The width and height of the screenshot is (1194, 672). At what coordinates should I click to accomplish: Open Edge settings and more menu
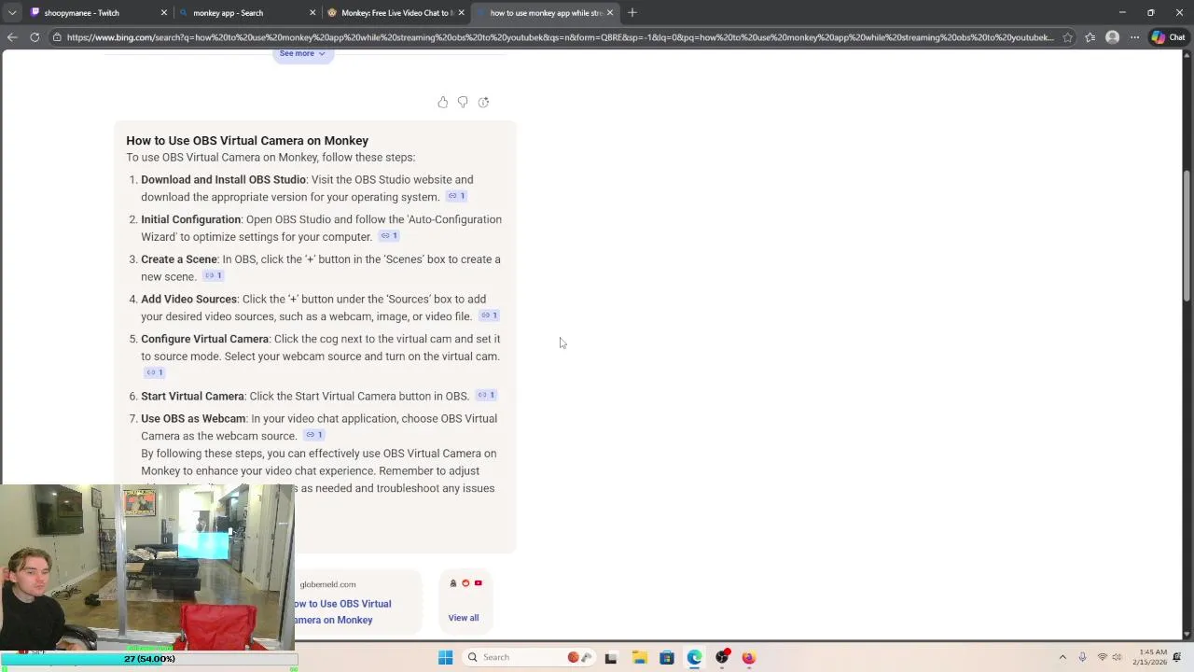[1134, 37]
